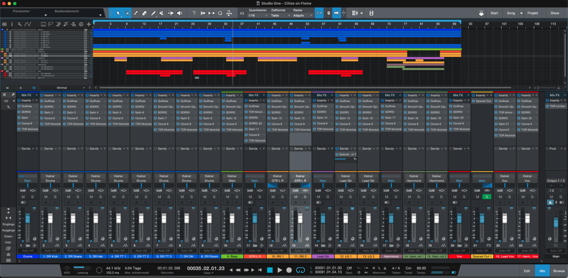Toggle autoscroll arrow button in toolbar
Viewport: 568px width, 278px height.
[x=336, y=13]
